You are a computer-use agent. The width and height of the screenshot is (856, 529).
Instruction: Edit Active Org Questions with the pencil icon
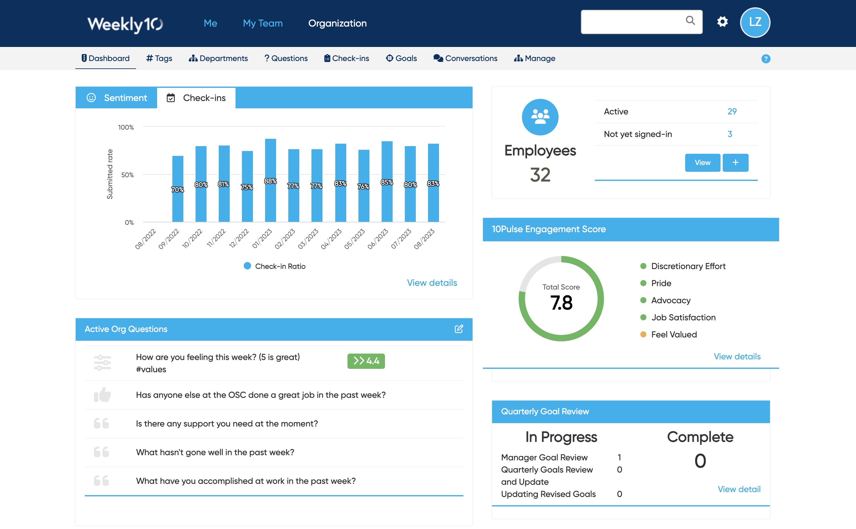[x=458, y=329]
